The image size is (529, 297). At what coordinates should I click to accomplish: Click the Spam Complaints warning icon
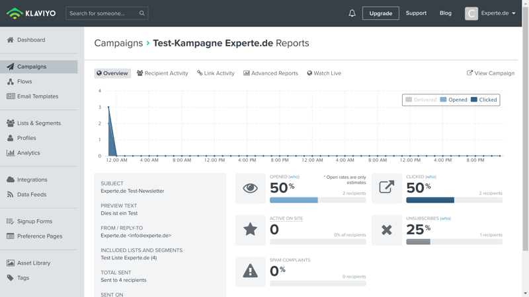tap(250, 271)
